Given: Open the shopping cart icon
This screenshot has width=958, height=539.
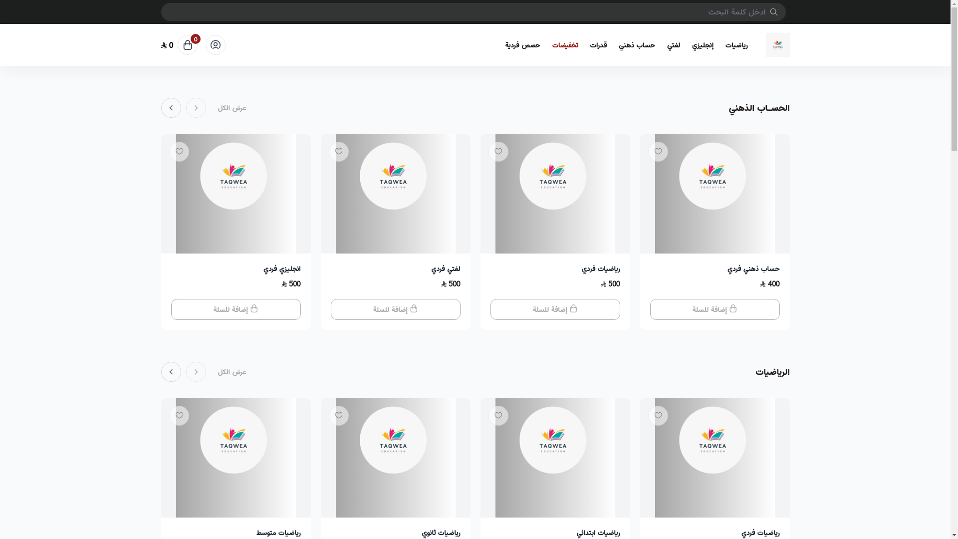Looking at the screenshot, I should coord(188,45).
